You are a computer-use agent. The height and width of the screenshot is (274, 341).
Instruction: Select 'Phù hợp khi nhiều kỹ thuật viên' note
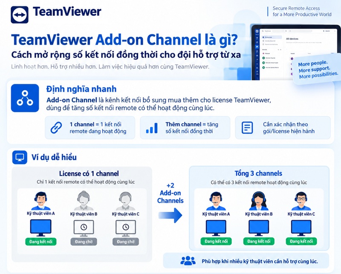[x=260, y=261]
